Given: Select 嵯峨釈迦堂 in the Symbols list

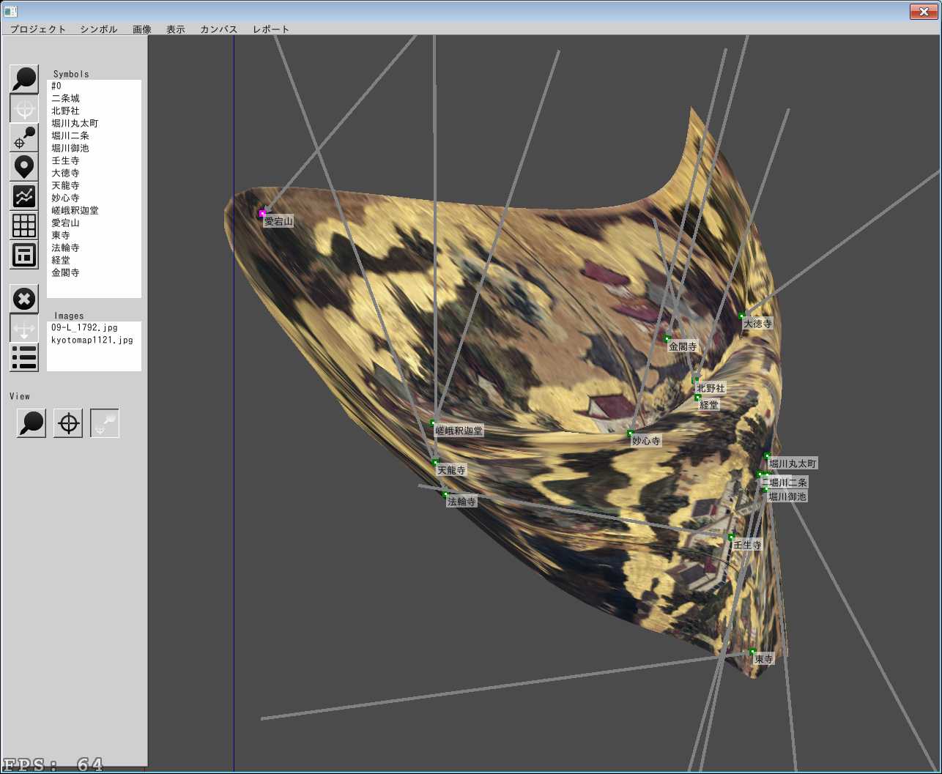Looking at the screenshot, I should coord(94,210).
